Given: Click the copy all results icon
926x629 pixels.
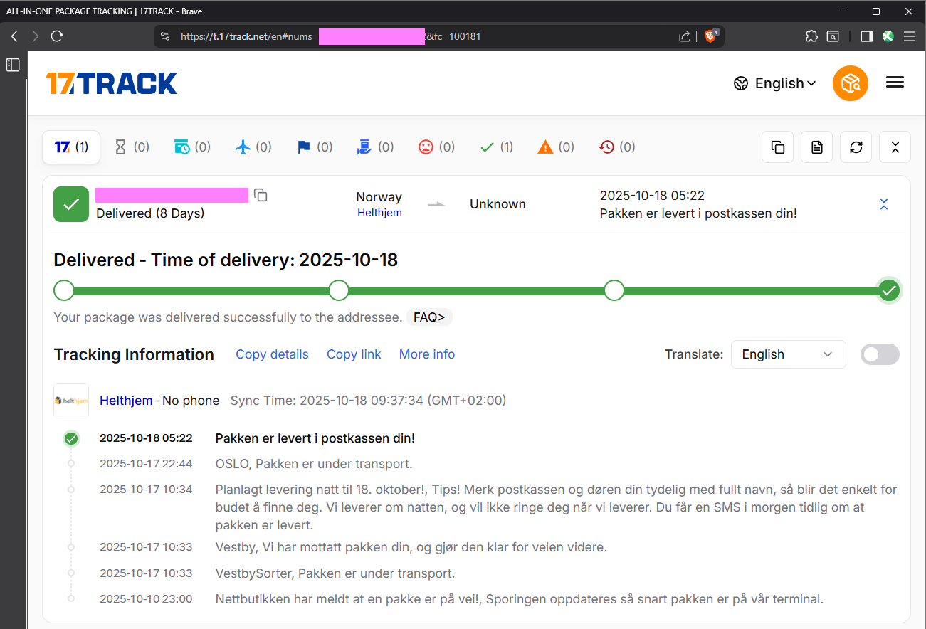Looking at the screenshot, I should [777, 147].
